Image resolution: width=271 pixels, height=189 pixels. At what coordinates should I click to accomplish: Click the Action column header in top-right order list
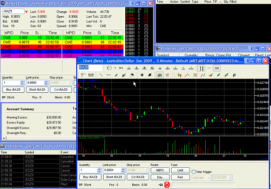(x=174, y=2)
